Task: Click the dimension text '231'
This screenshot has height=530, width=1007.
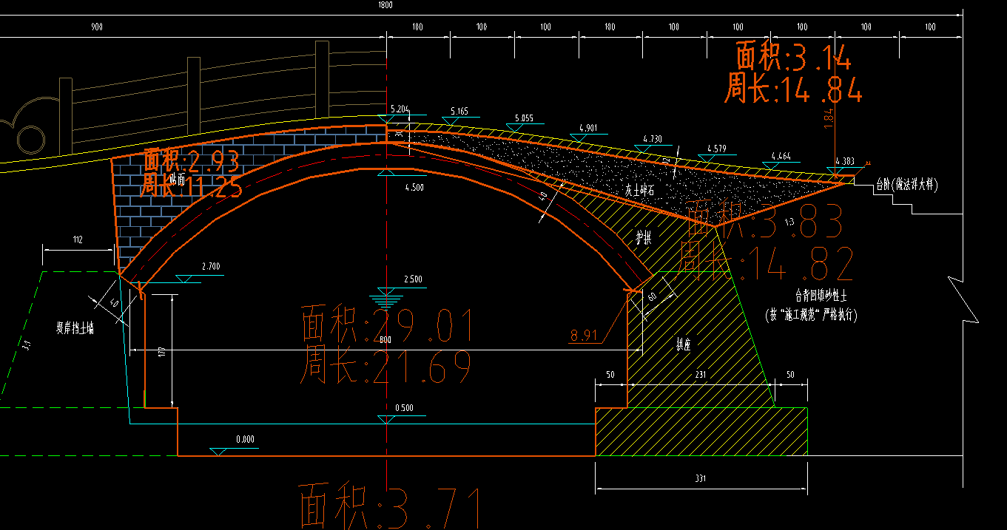Action: coord(701,376)
